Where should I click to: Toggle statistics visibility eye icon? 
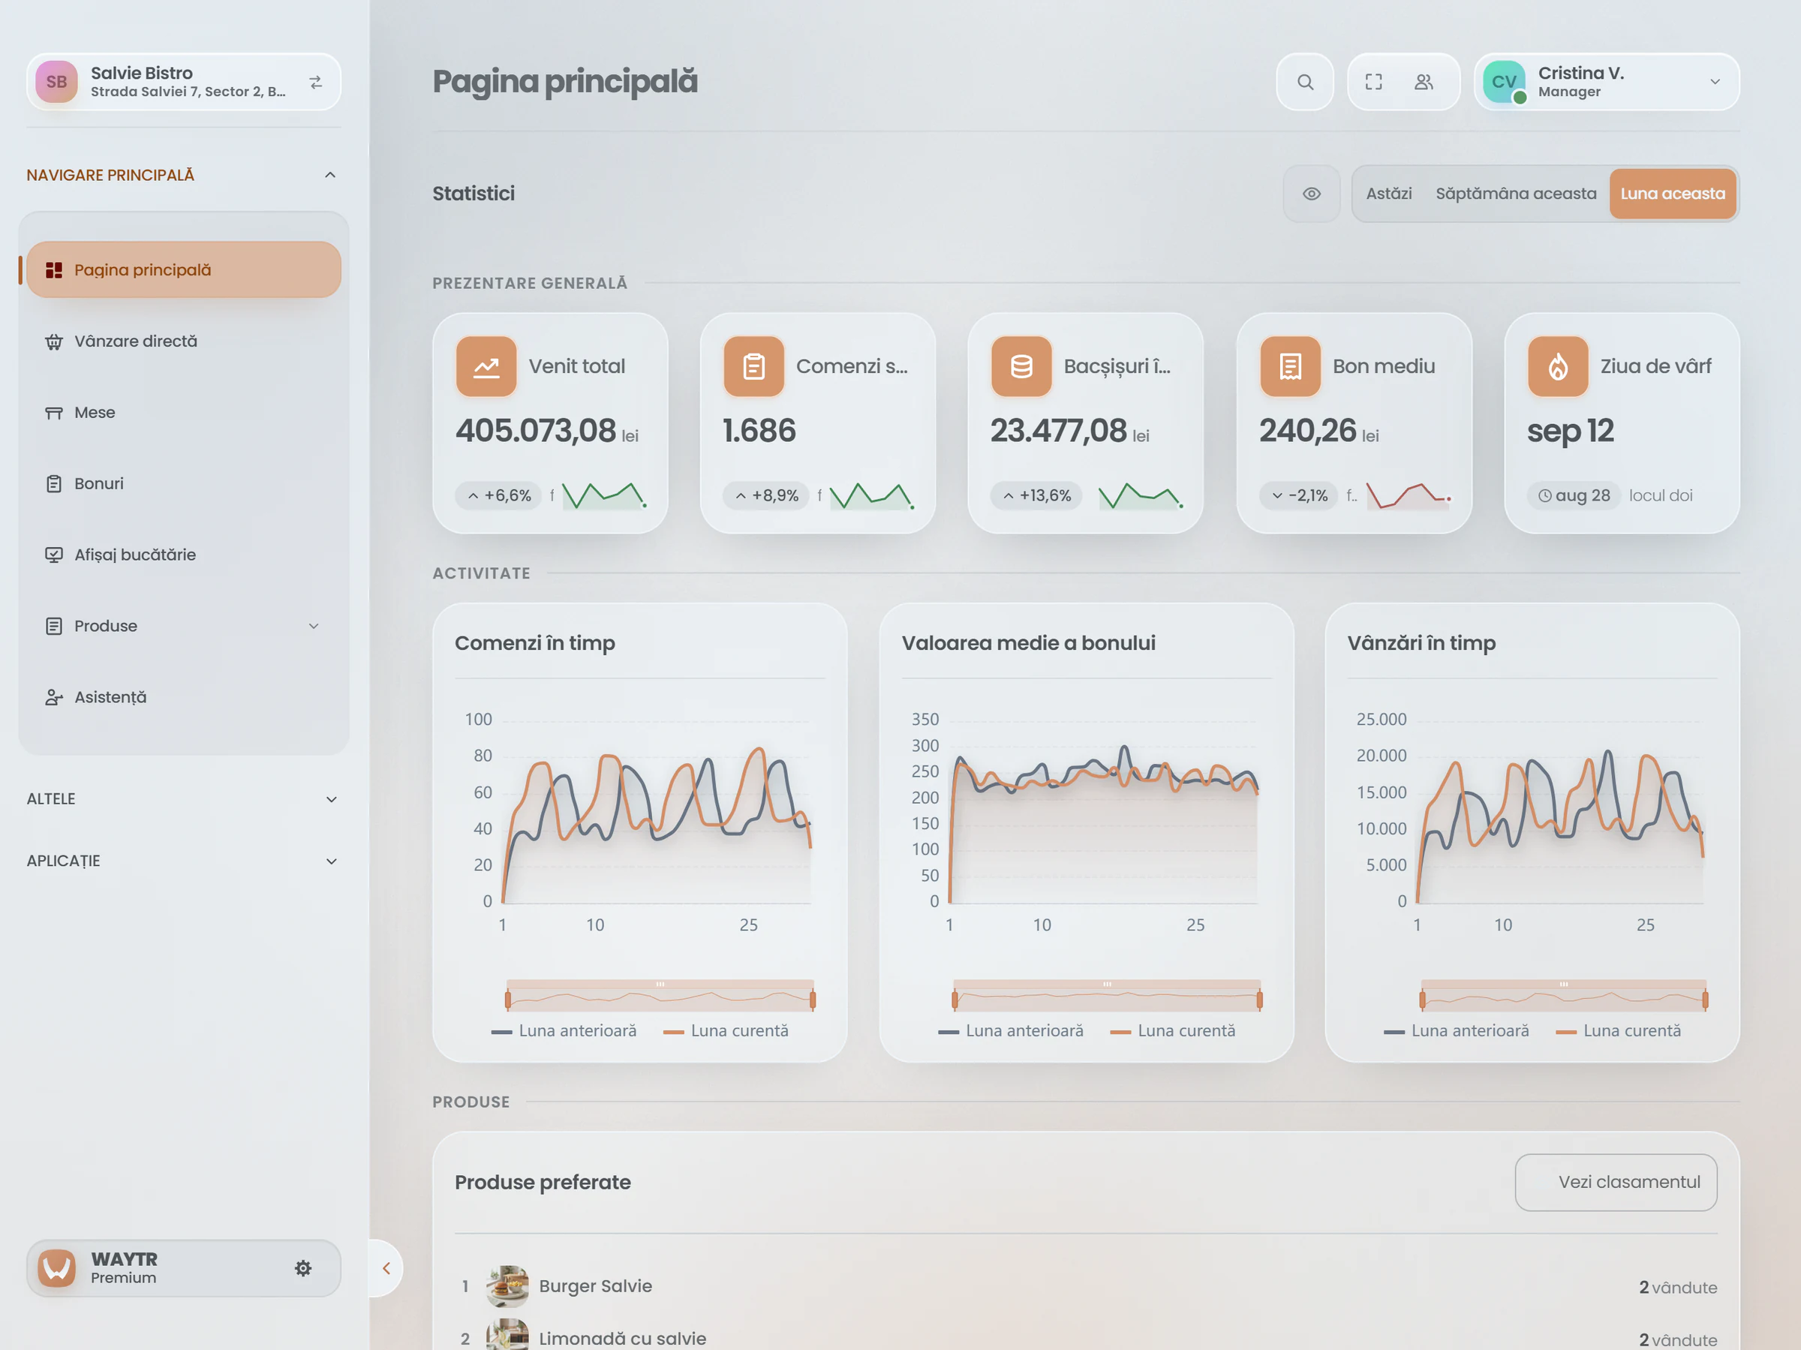[1311, 194]
